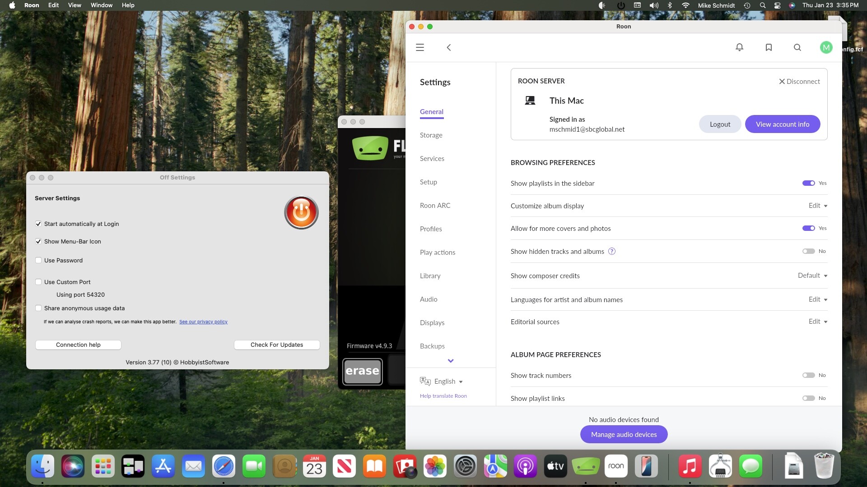Open Customize album display Edit dropdown
This screenshot has height=487, width=867.
(818, 206)
